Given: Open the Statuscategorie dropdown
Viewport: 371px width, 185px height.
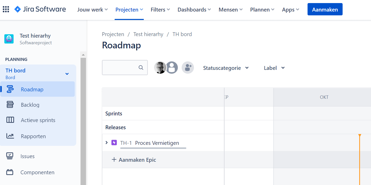Looking at the screenshot, I should (x=226, y=68).
